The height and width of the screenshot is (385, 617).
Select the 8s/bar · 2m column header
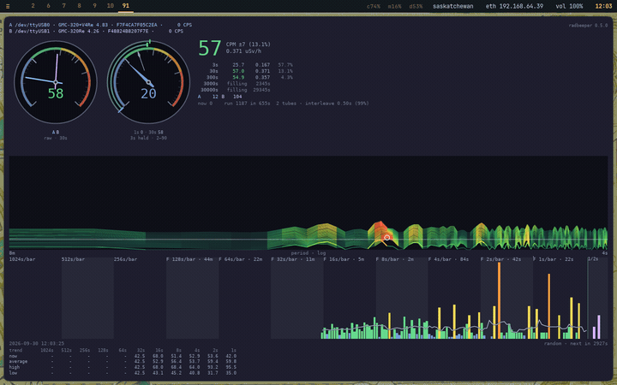point(395,259)
